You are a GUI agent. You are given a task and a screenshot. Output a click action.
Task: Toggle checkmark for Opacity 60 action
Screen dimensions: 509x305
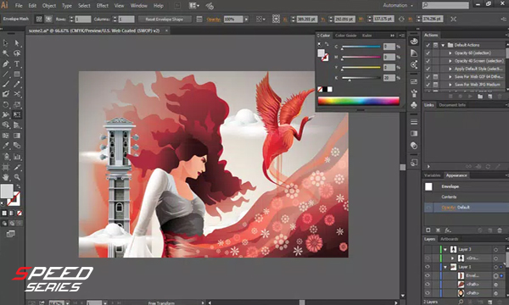[x=428, y=53]
